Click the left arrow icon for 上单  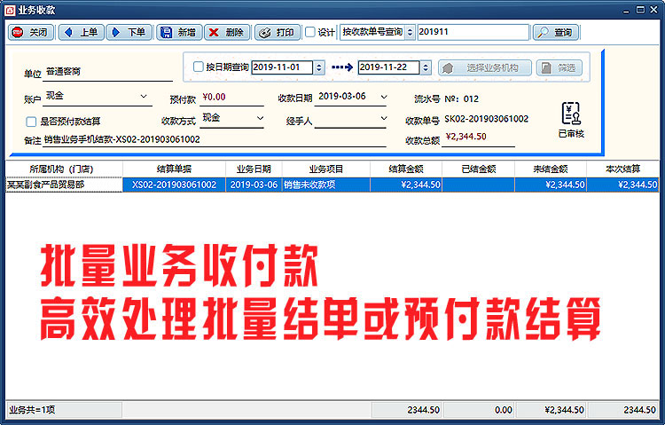tap(68, 32)
